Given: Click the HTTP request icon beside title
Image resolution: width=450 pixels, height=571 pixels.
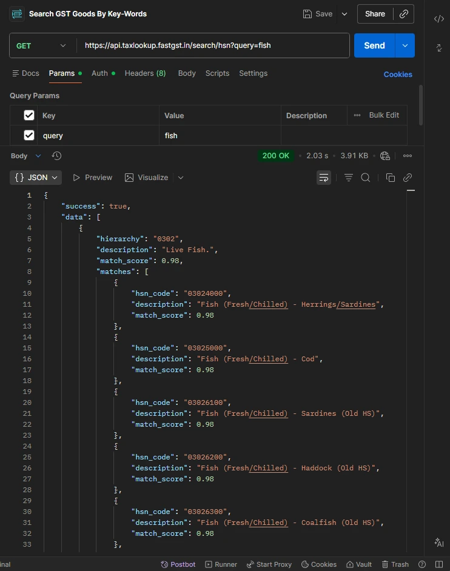Looking at the screenshot, I should tap(17, 14).
